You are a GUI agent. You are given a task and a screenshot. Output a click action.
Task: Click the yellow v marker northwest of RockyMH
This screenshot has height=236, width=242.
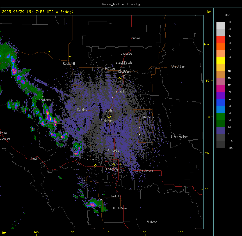pos(49,52)
